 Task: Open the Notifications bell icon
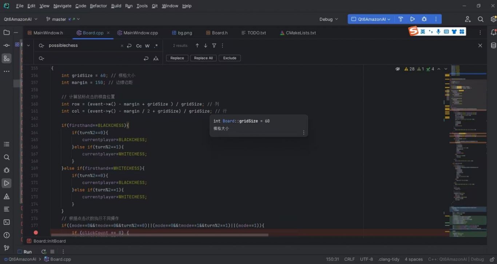point(493,33)
